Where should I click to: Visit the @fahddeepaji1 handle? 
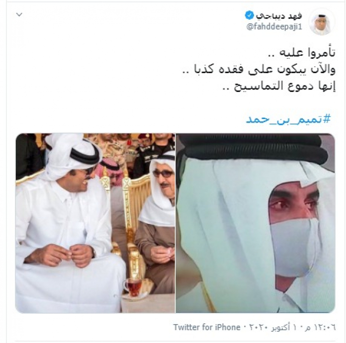point(274,27)
